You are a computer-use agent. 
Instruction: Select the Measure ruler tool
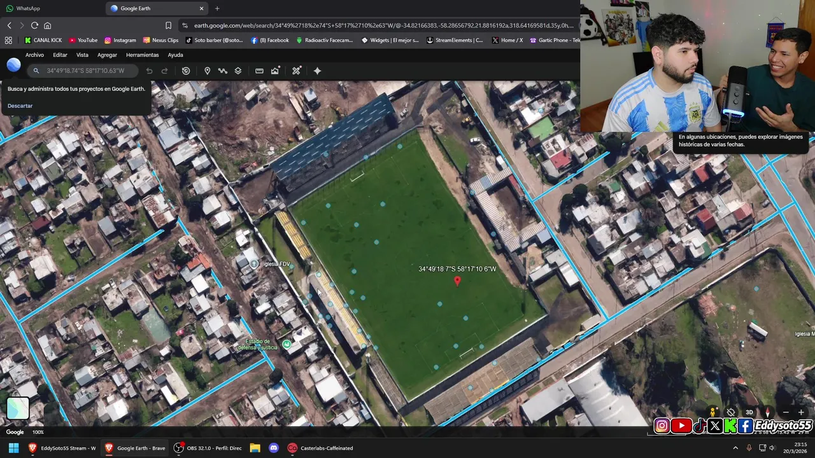259,71
